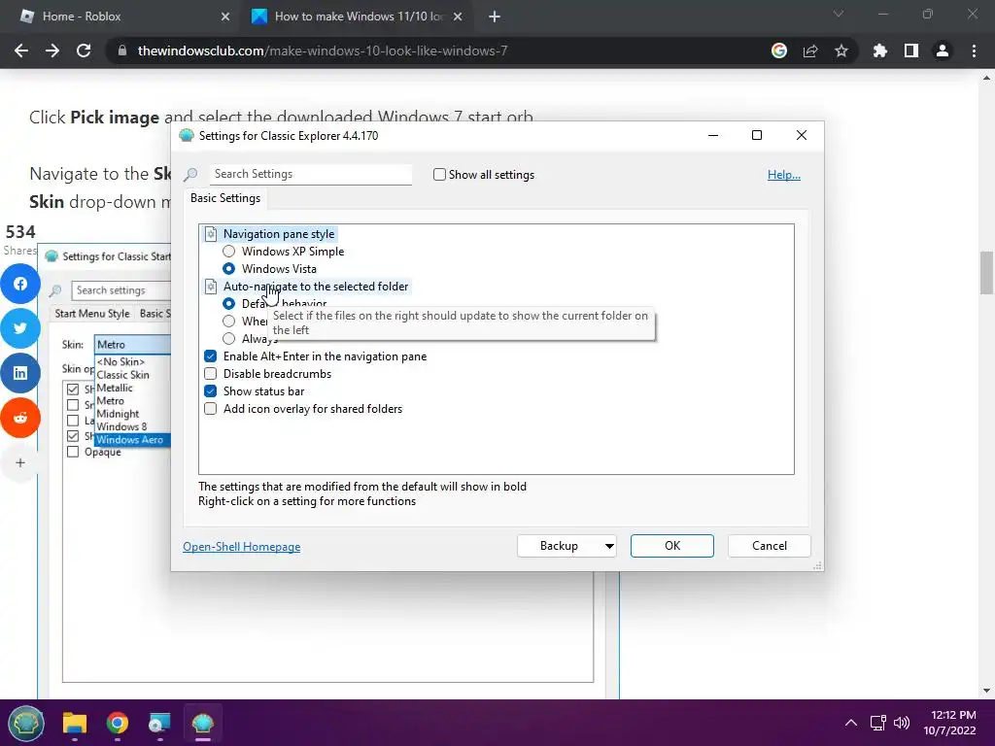995x746 pixels.
Task: Click the Open-Shell start orb on taskbar
Action: (25, 723)
